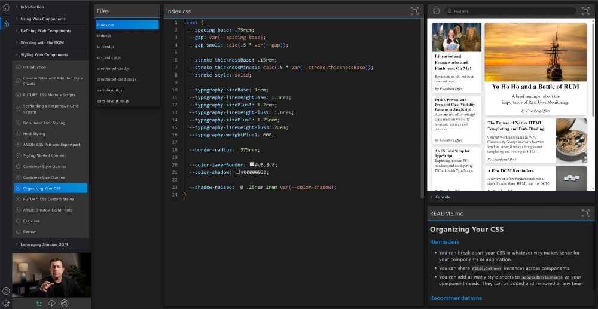Click the next arrow circle icon below the video
The image size is (598, 309).
[65, 303]
